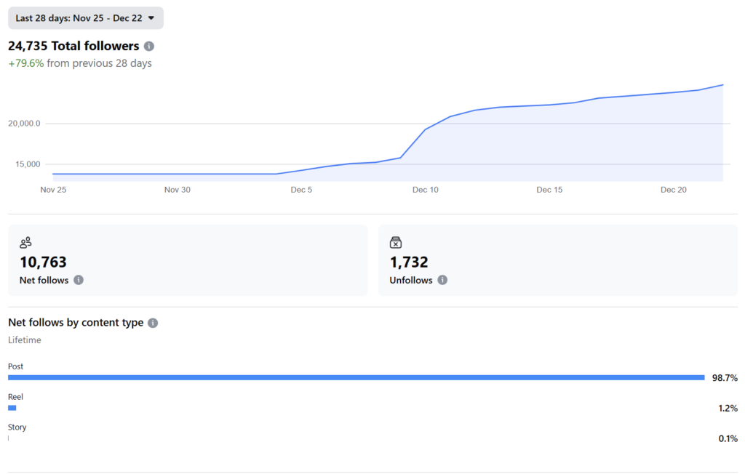Image resolution: width=745 pixels, height=474 pixels.
Task: Click info icon beside Total followers
Action: coord(149,47)
